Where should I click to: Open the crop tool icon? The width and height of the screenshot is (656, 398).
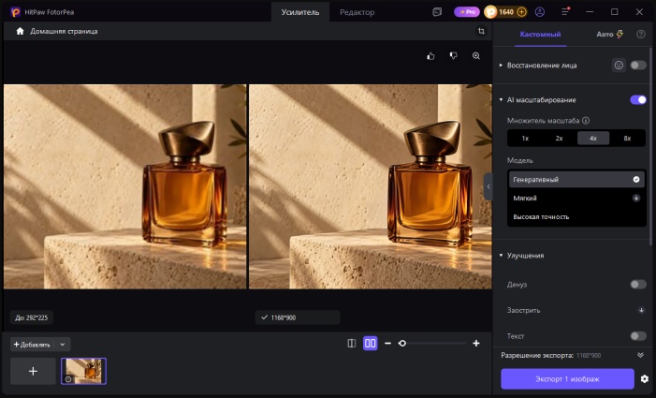point(481,32)
